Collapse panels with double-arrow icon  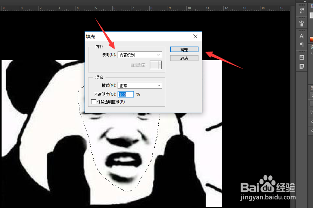(x=305, y=1)
